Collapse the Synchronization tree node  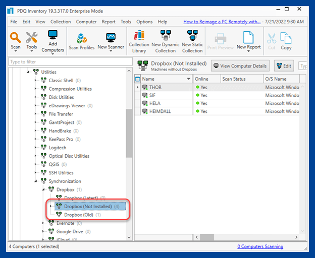click(35, 181)
